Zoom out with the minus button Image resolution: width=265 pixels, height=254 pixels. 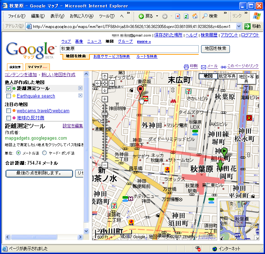(x=105, y=165)
